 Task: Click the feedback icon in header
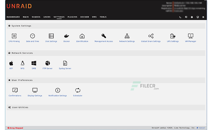tap(198, 17)
